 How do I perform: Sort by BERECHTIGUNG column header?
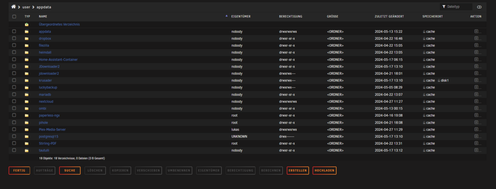pos(291,16)
